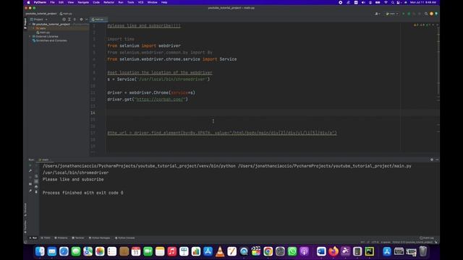
Task: Open the Music app from the Dock
Action: coord(171,251)
